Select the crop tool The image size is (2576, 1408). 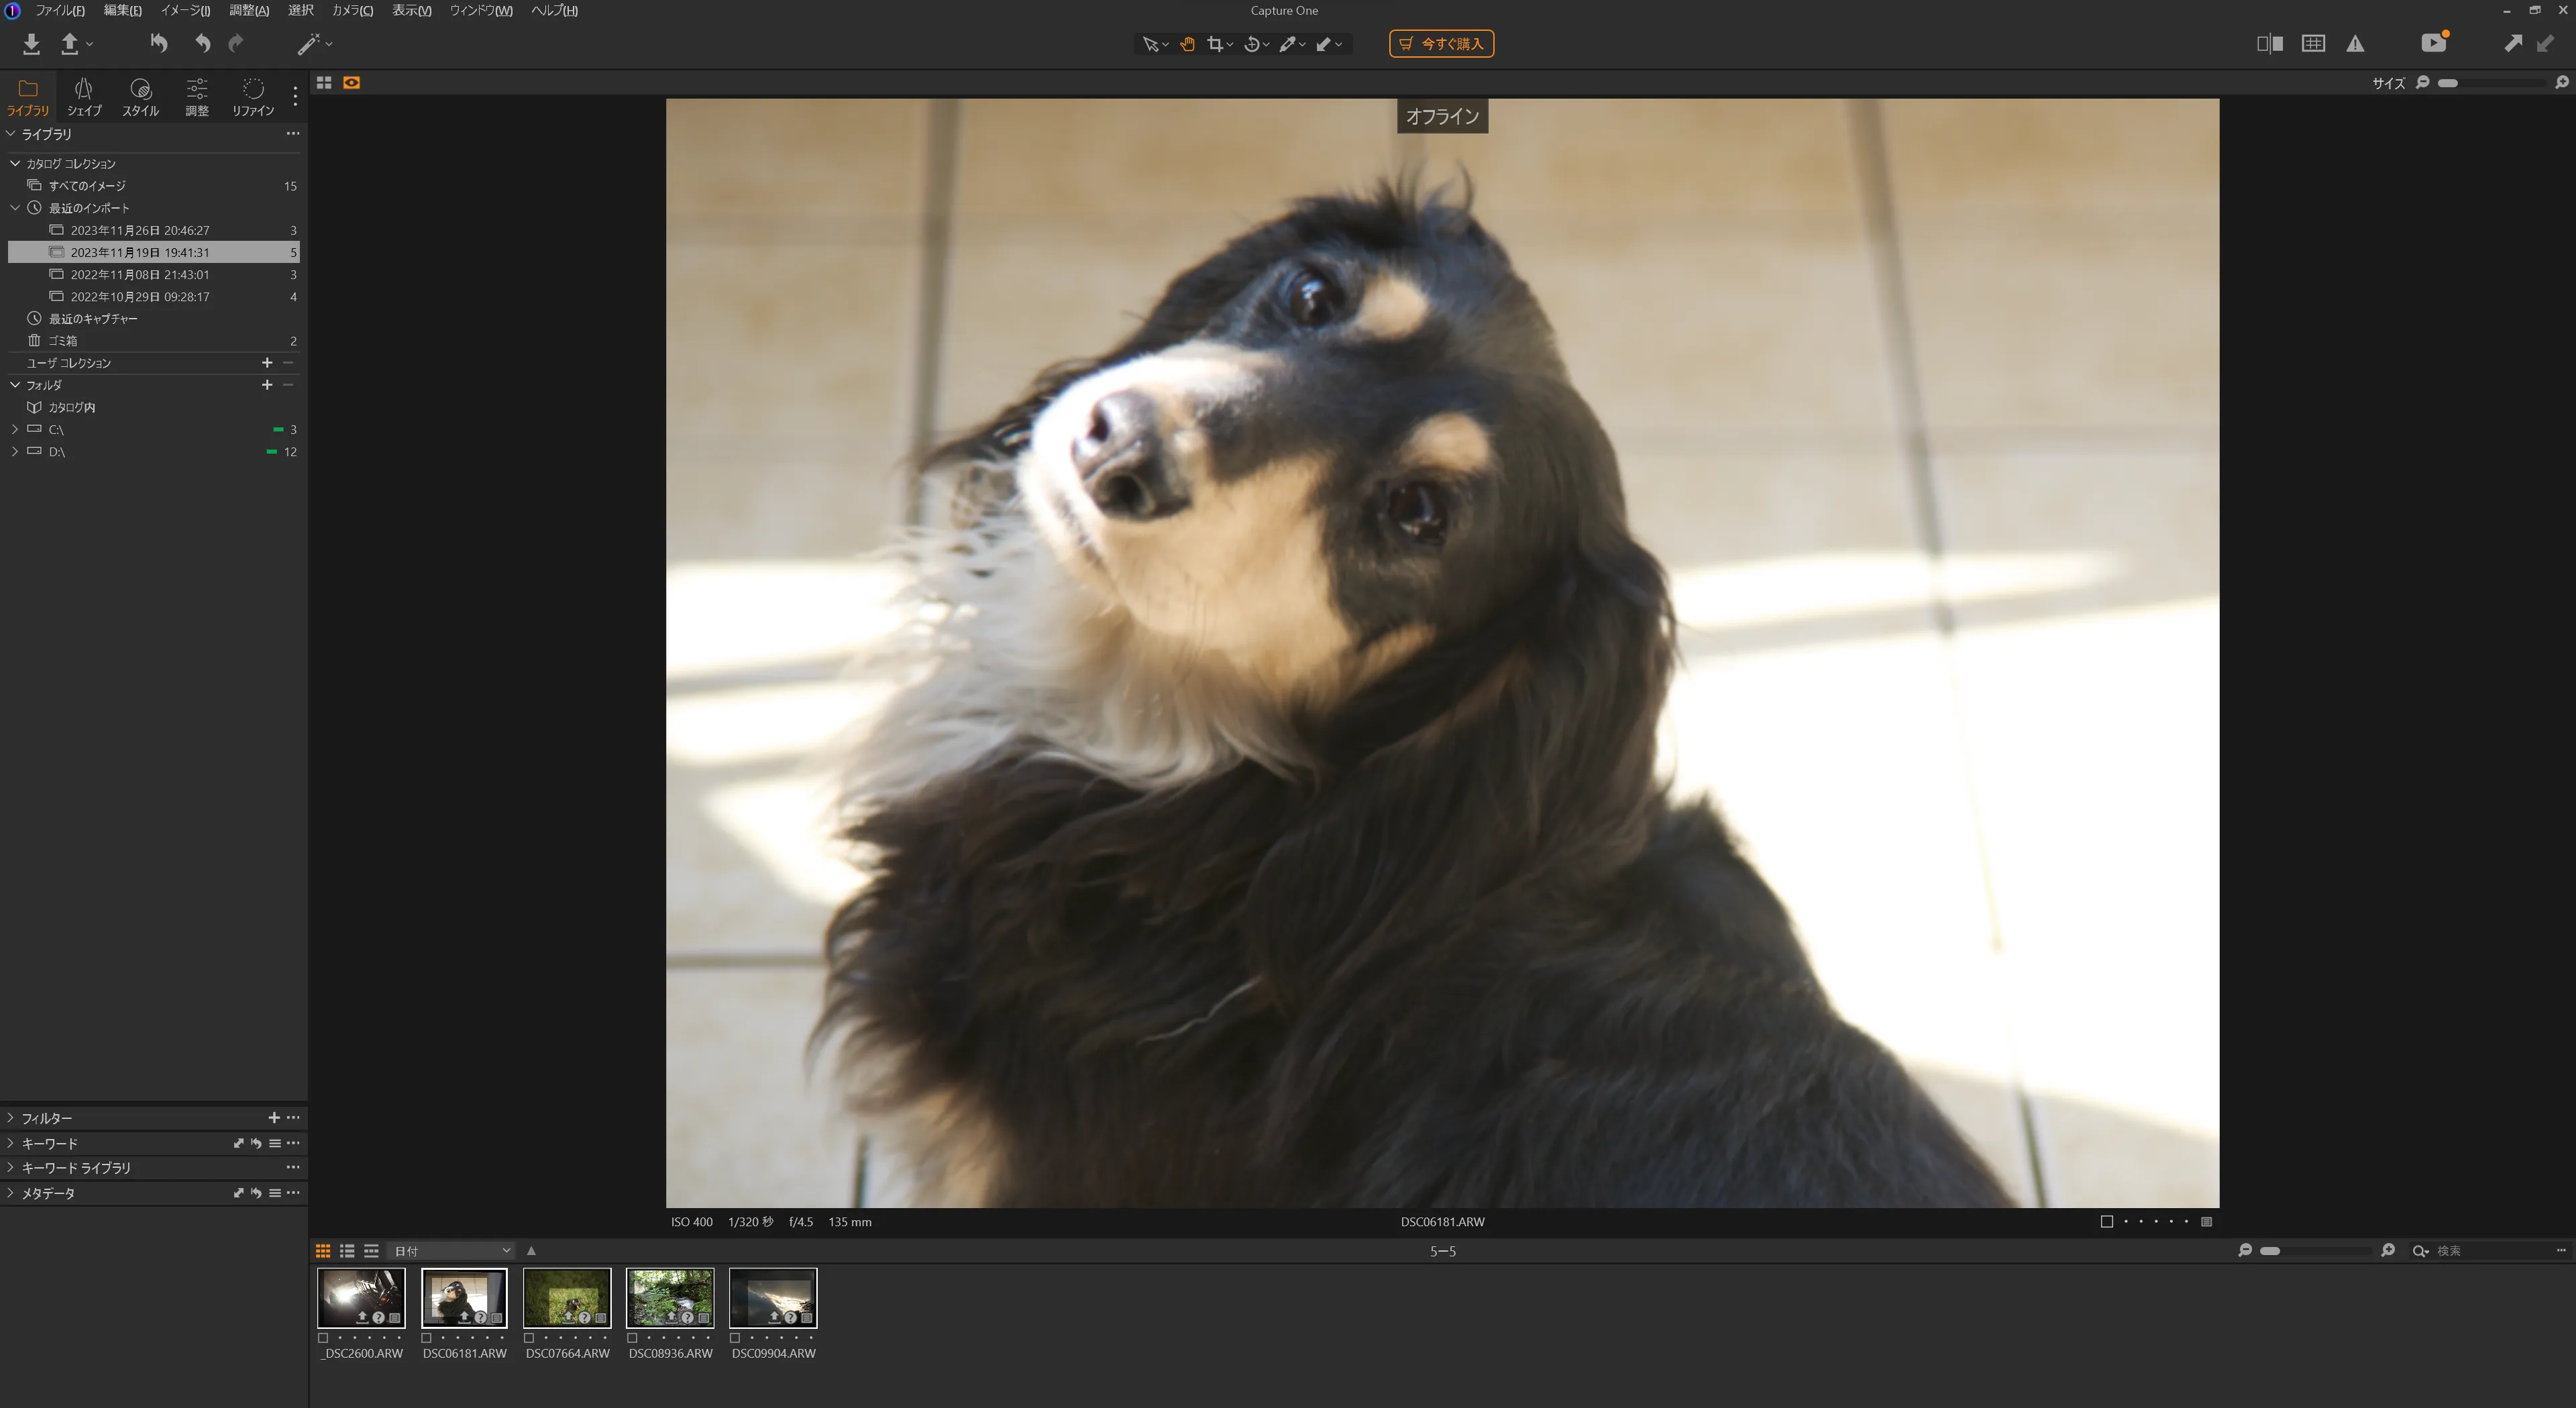click(1215, 43)
